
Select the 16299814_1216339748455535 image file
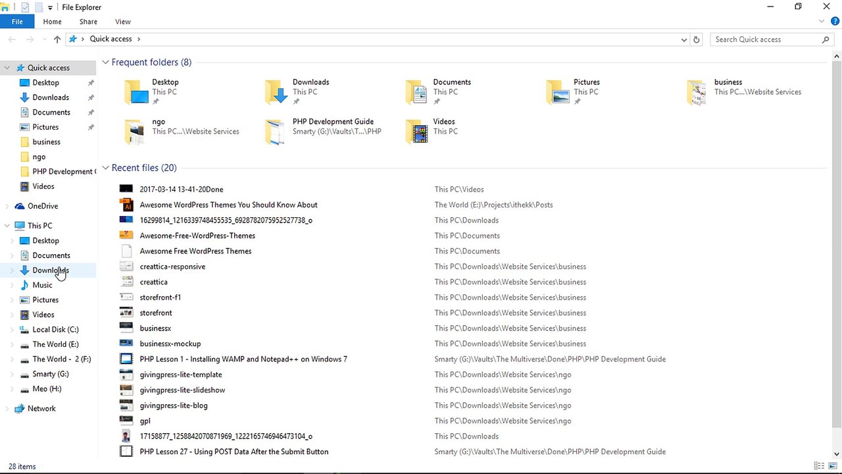226,221
